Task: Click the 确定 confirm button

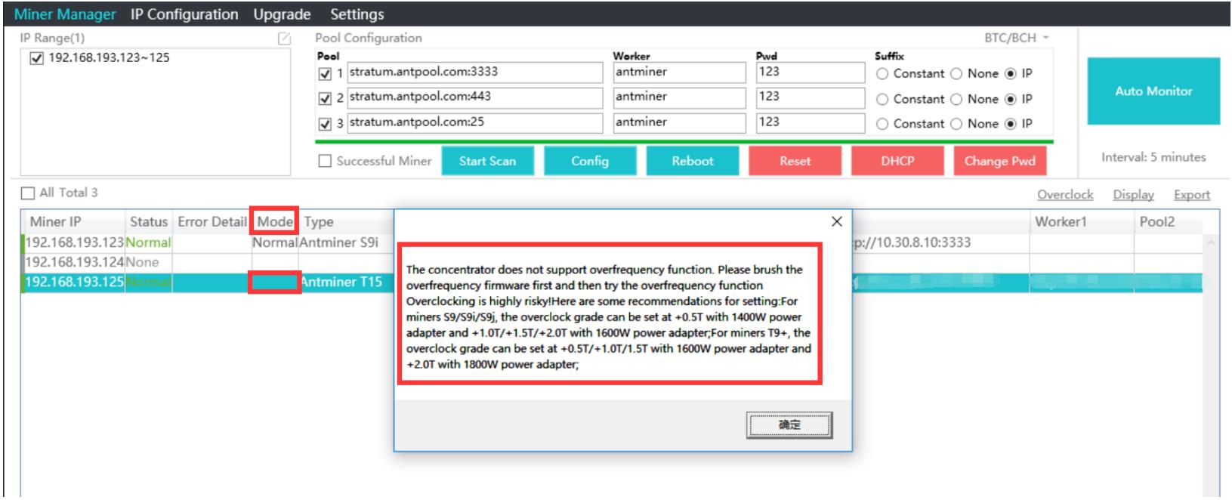Action: click(789, 424)
